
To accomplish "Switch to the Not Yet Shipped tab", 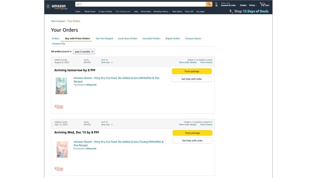I will [104, 39].
